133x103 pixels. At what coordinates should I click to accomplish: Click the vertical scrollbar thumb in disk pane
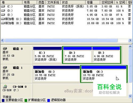130,65
